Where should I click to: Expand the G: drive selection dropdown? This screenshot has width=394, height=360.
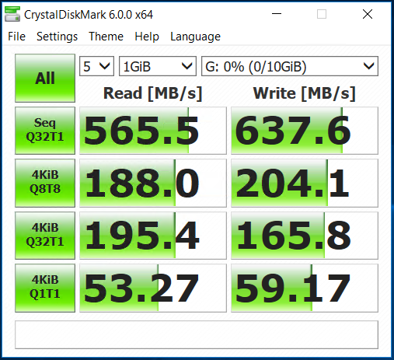290,66
